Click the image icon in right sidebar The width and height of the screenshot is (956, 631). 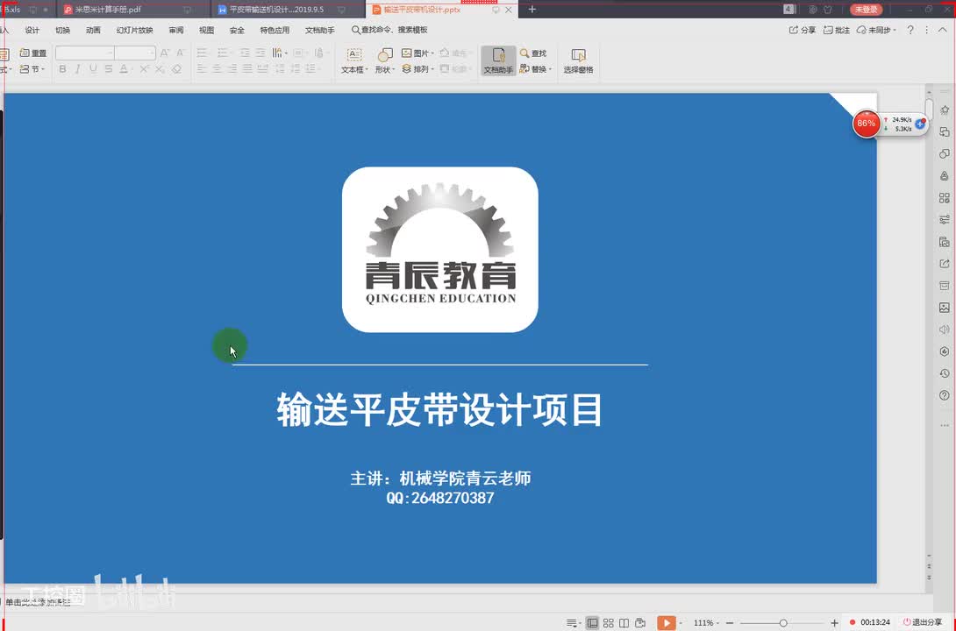945,308
